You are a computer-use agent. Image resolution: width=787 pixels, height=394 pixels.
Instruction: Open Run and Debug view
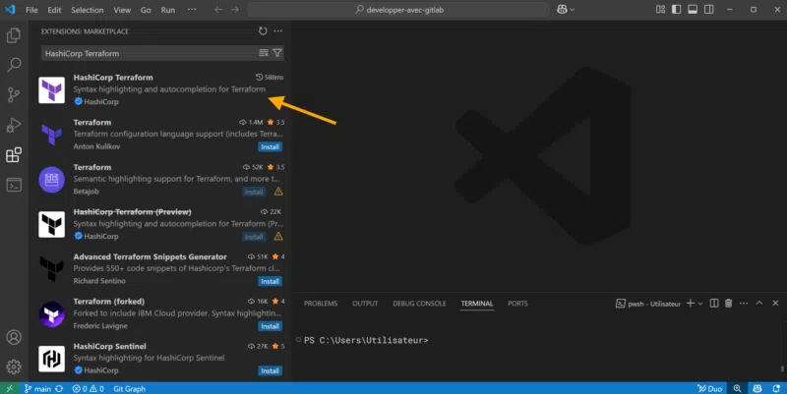click(x=14, y=125)
